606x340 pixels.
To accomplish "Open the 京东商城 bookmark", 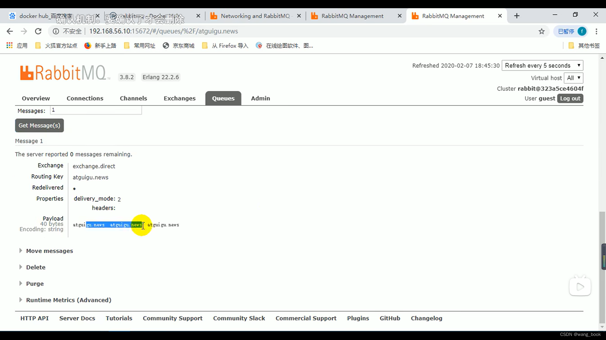I will click(x=179, y=46).
